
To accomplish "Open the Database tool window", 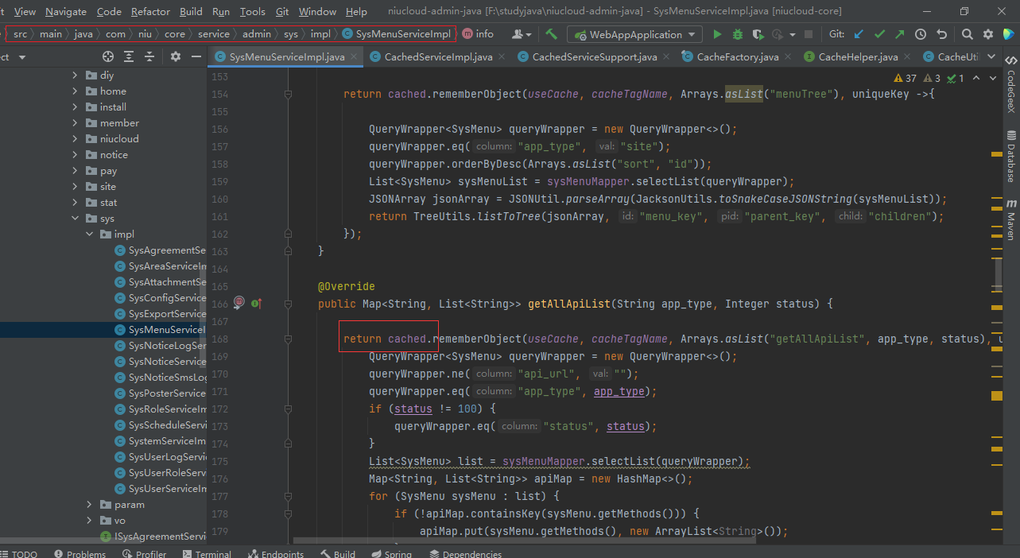I will pyautogui.click(x=1011, y=157).
